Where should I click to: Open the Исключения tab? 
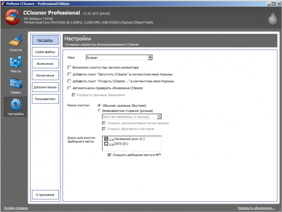[45, 75]
